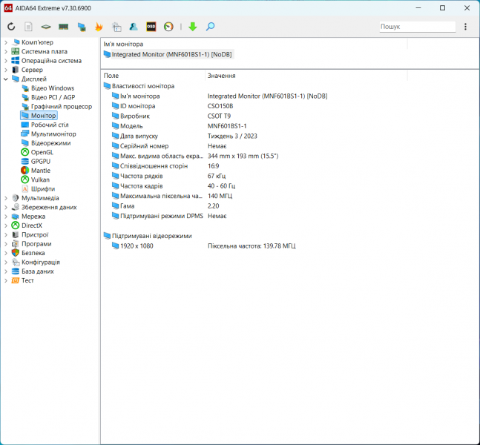The height and width of the screenshot is (445, 480).
Task: Click the Refresh toolbar icon
Action: pyautogui.click(x=11, y=27)
